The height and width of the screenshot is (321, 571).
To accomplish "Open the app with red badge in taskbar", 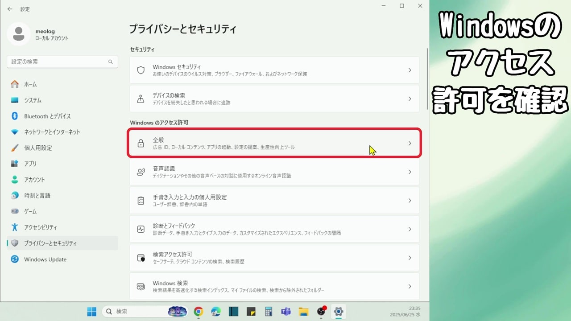I will (x=321, y=311).
